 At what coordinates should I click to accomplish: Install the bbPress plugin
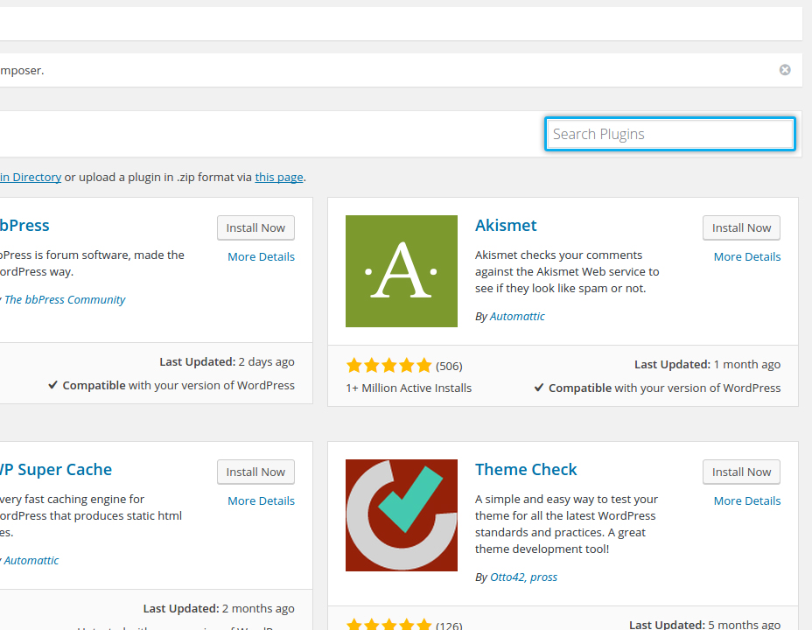[x=255, y=227]
